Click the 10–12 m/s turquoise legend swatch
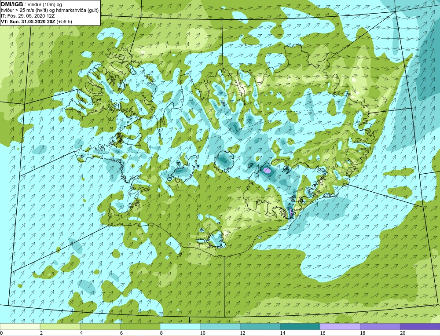Screen dimensions: 440x336 pos(220,327)
